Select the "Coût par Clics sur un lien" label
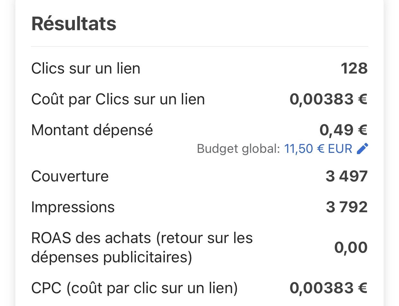Viewport: 399px width, 306px height. point(118,99)
